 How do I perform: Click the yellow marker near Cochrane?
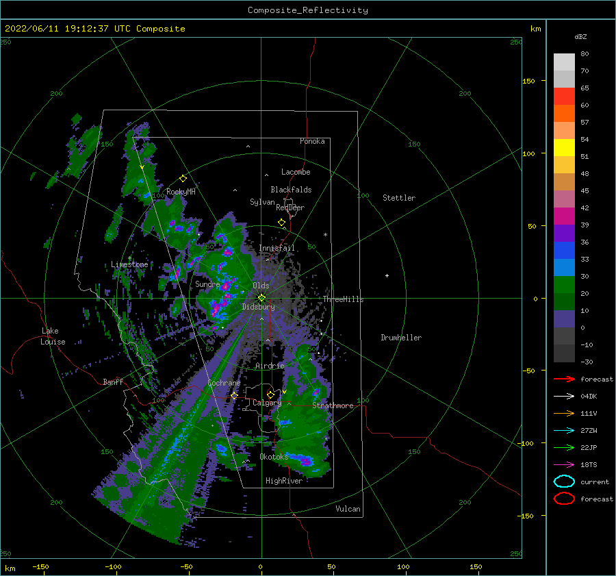click(234, 396)
